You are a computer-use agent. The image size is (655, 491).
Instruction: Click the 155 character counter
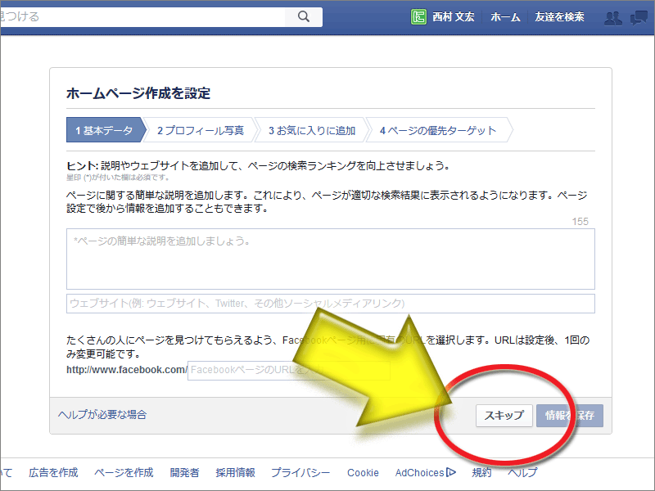580,221
